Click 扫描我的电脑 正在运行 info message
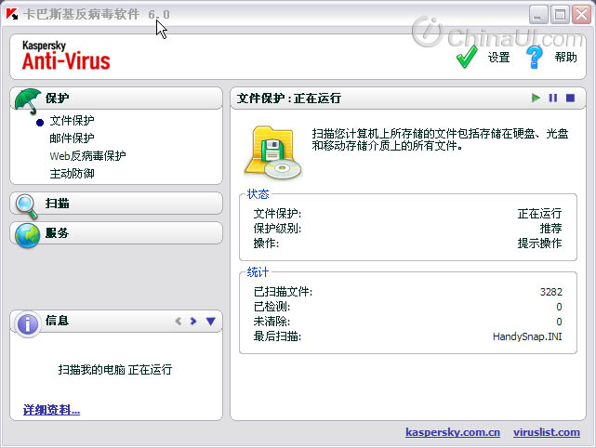This screenshot has height=448, width=596. point(115,369)
